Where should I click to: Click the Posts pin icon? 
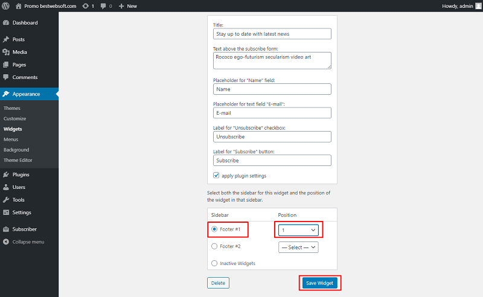[6, 39]
